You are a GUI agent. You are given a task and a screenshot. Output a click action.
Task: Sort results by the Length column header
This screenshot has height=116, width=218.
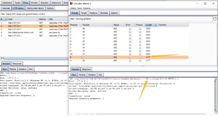pos(151,25)
